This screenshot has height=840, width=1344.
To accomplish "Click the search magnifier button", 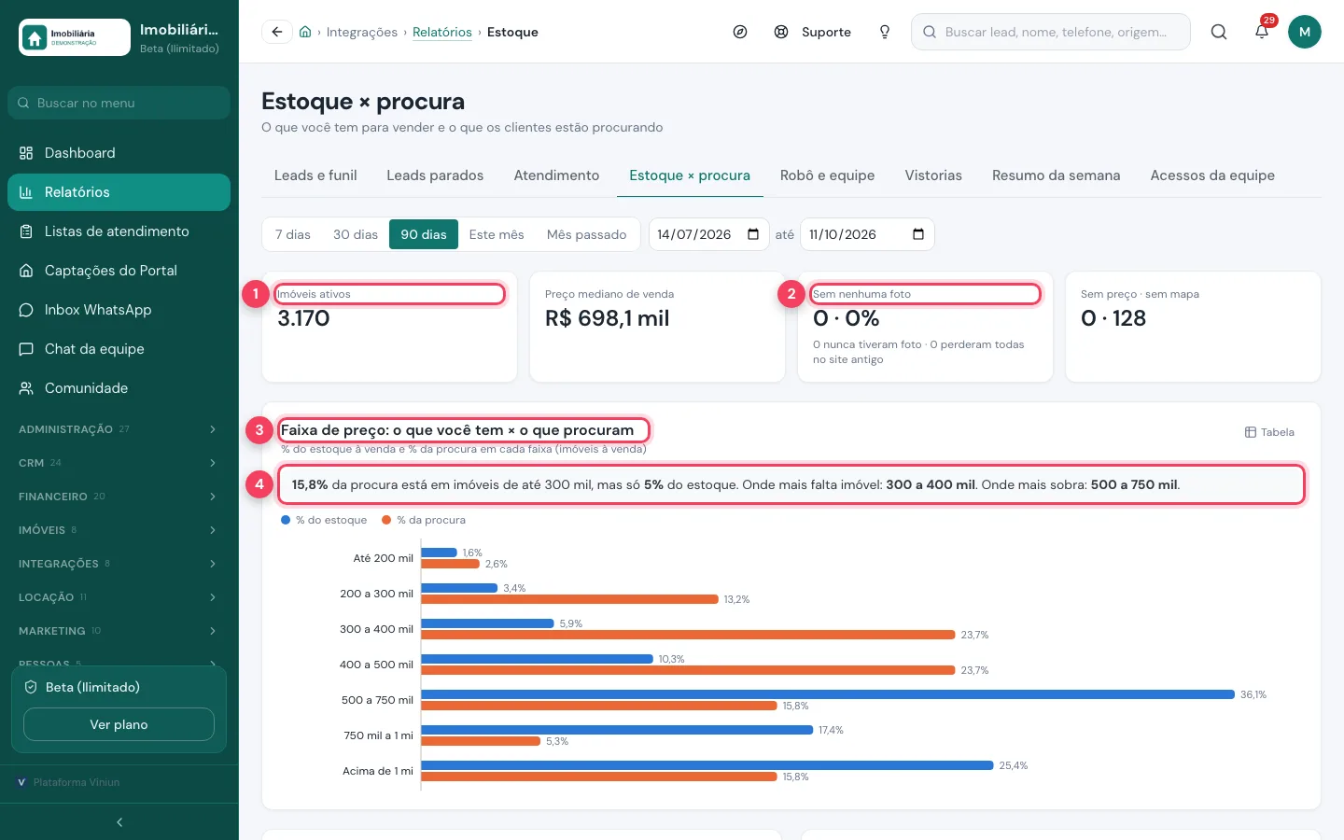I will (x=1219, y=32).
